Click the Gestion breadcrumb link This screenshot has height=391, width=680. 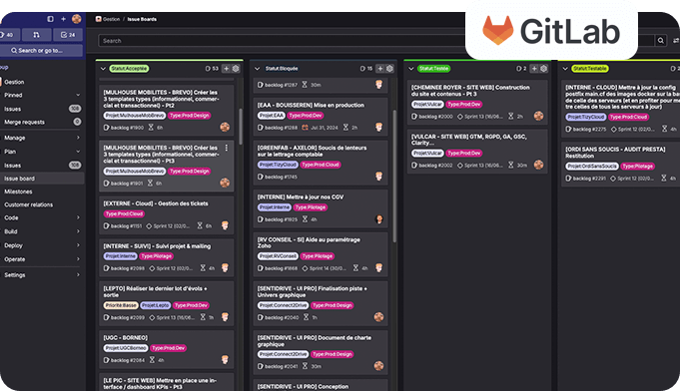pos(111,19)
